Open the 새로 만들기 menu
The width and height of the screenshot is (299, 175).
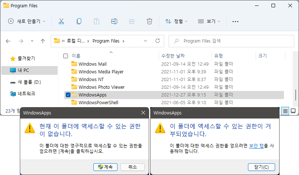point(27,21)
